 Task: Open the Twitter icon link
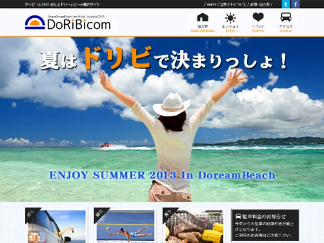(286, 4)
